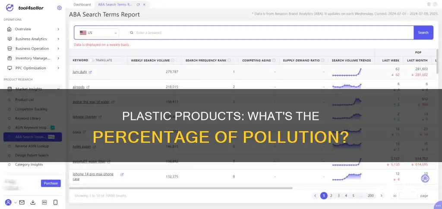Click the jury duty search volume trend chart
The image size is (442, 209).
[x=347, y=72]
